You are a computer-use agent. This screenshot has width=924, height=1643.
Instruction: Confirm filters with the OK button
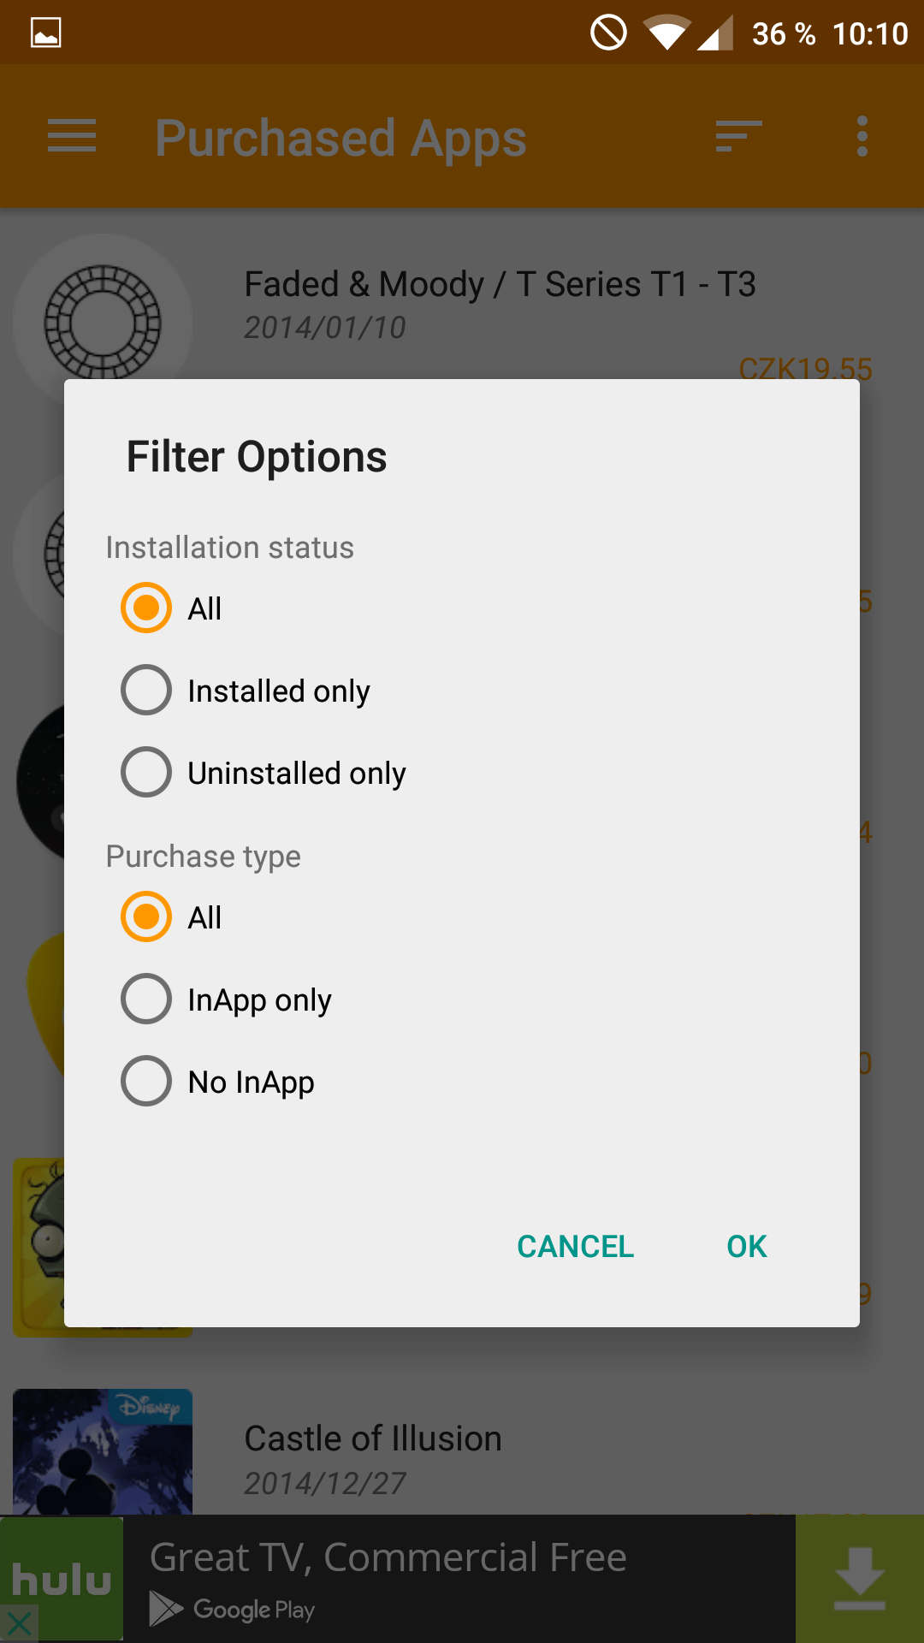click(746, 1247)
